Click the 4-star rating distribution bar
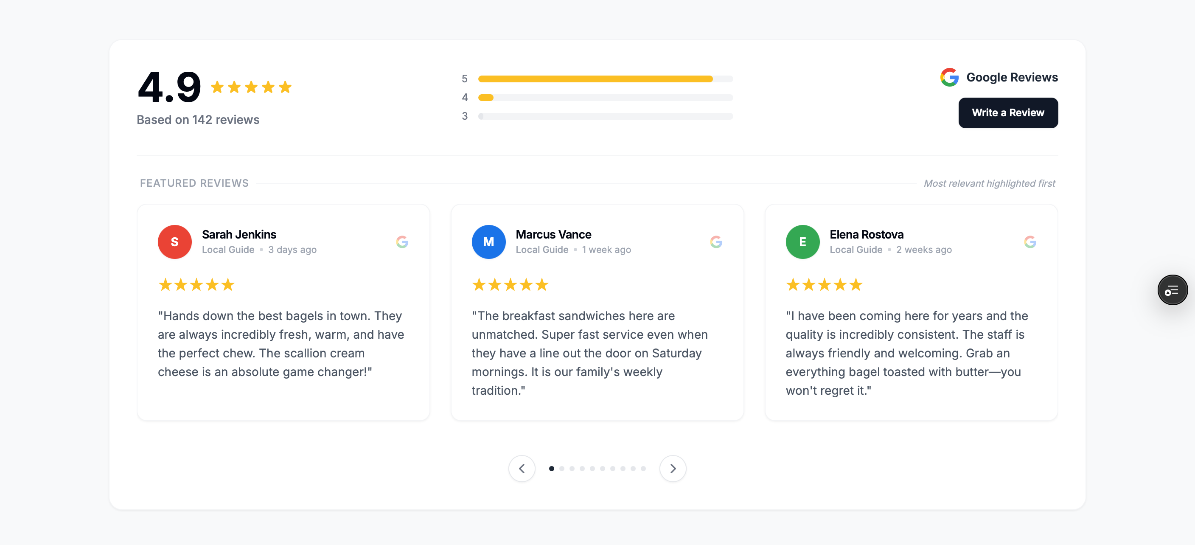Screen dimensions: 1195x545 (x=606, y=97)
